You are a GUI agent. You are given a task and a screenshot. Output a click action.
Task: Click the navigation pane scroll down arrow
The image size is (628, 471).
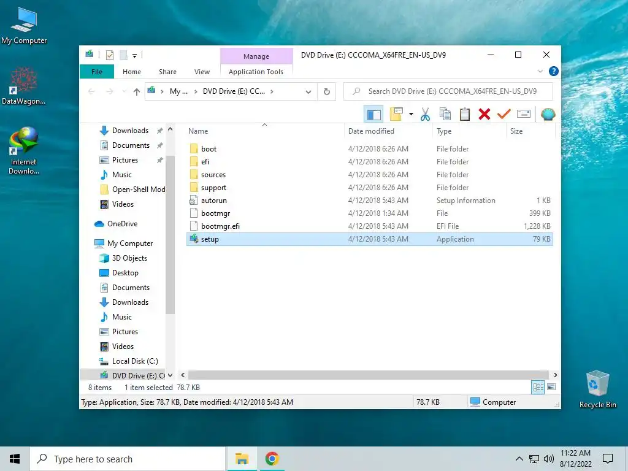pyautogui.click(x=170, y=375)
